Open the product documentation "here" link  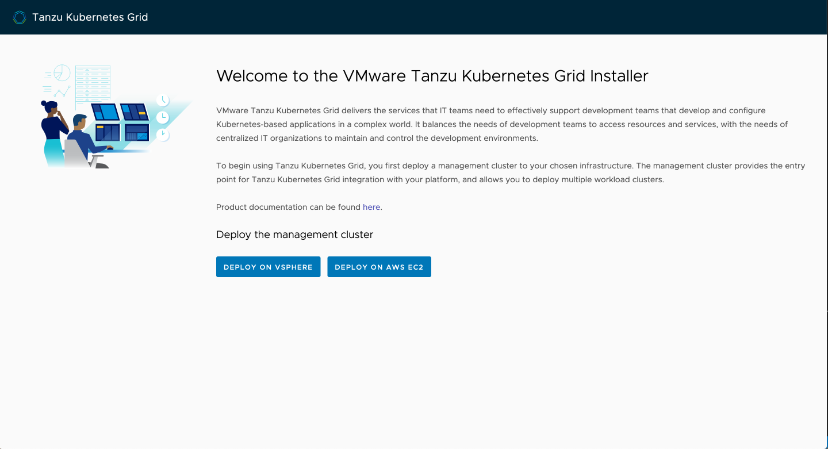pos(371,207)
